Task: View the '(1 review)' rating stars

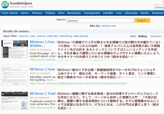Action: [33, 73]
